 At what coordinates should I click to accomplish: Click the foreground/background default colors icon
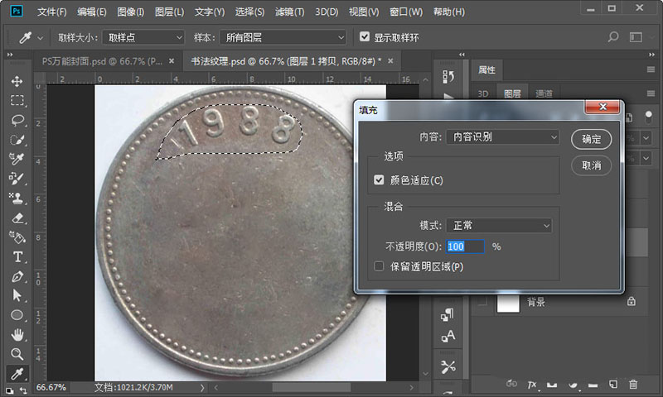(9, 391)
